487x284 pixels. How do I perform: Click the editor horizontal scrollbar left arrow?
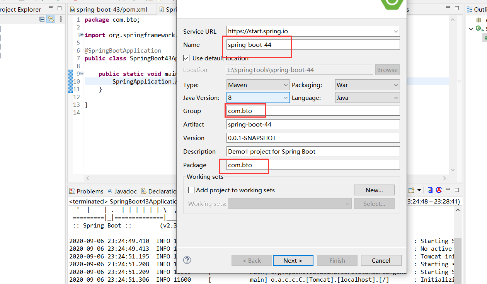87,178
